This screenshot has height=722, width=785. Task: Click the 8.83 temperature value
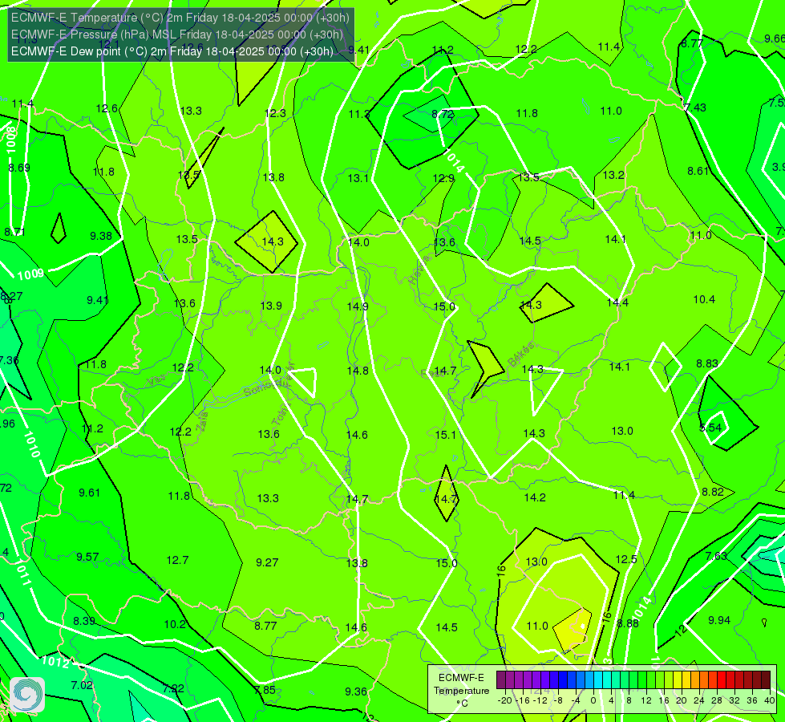(x=707, y=363)
